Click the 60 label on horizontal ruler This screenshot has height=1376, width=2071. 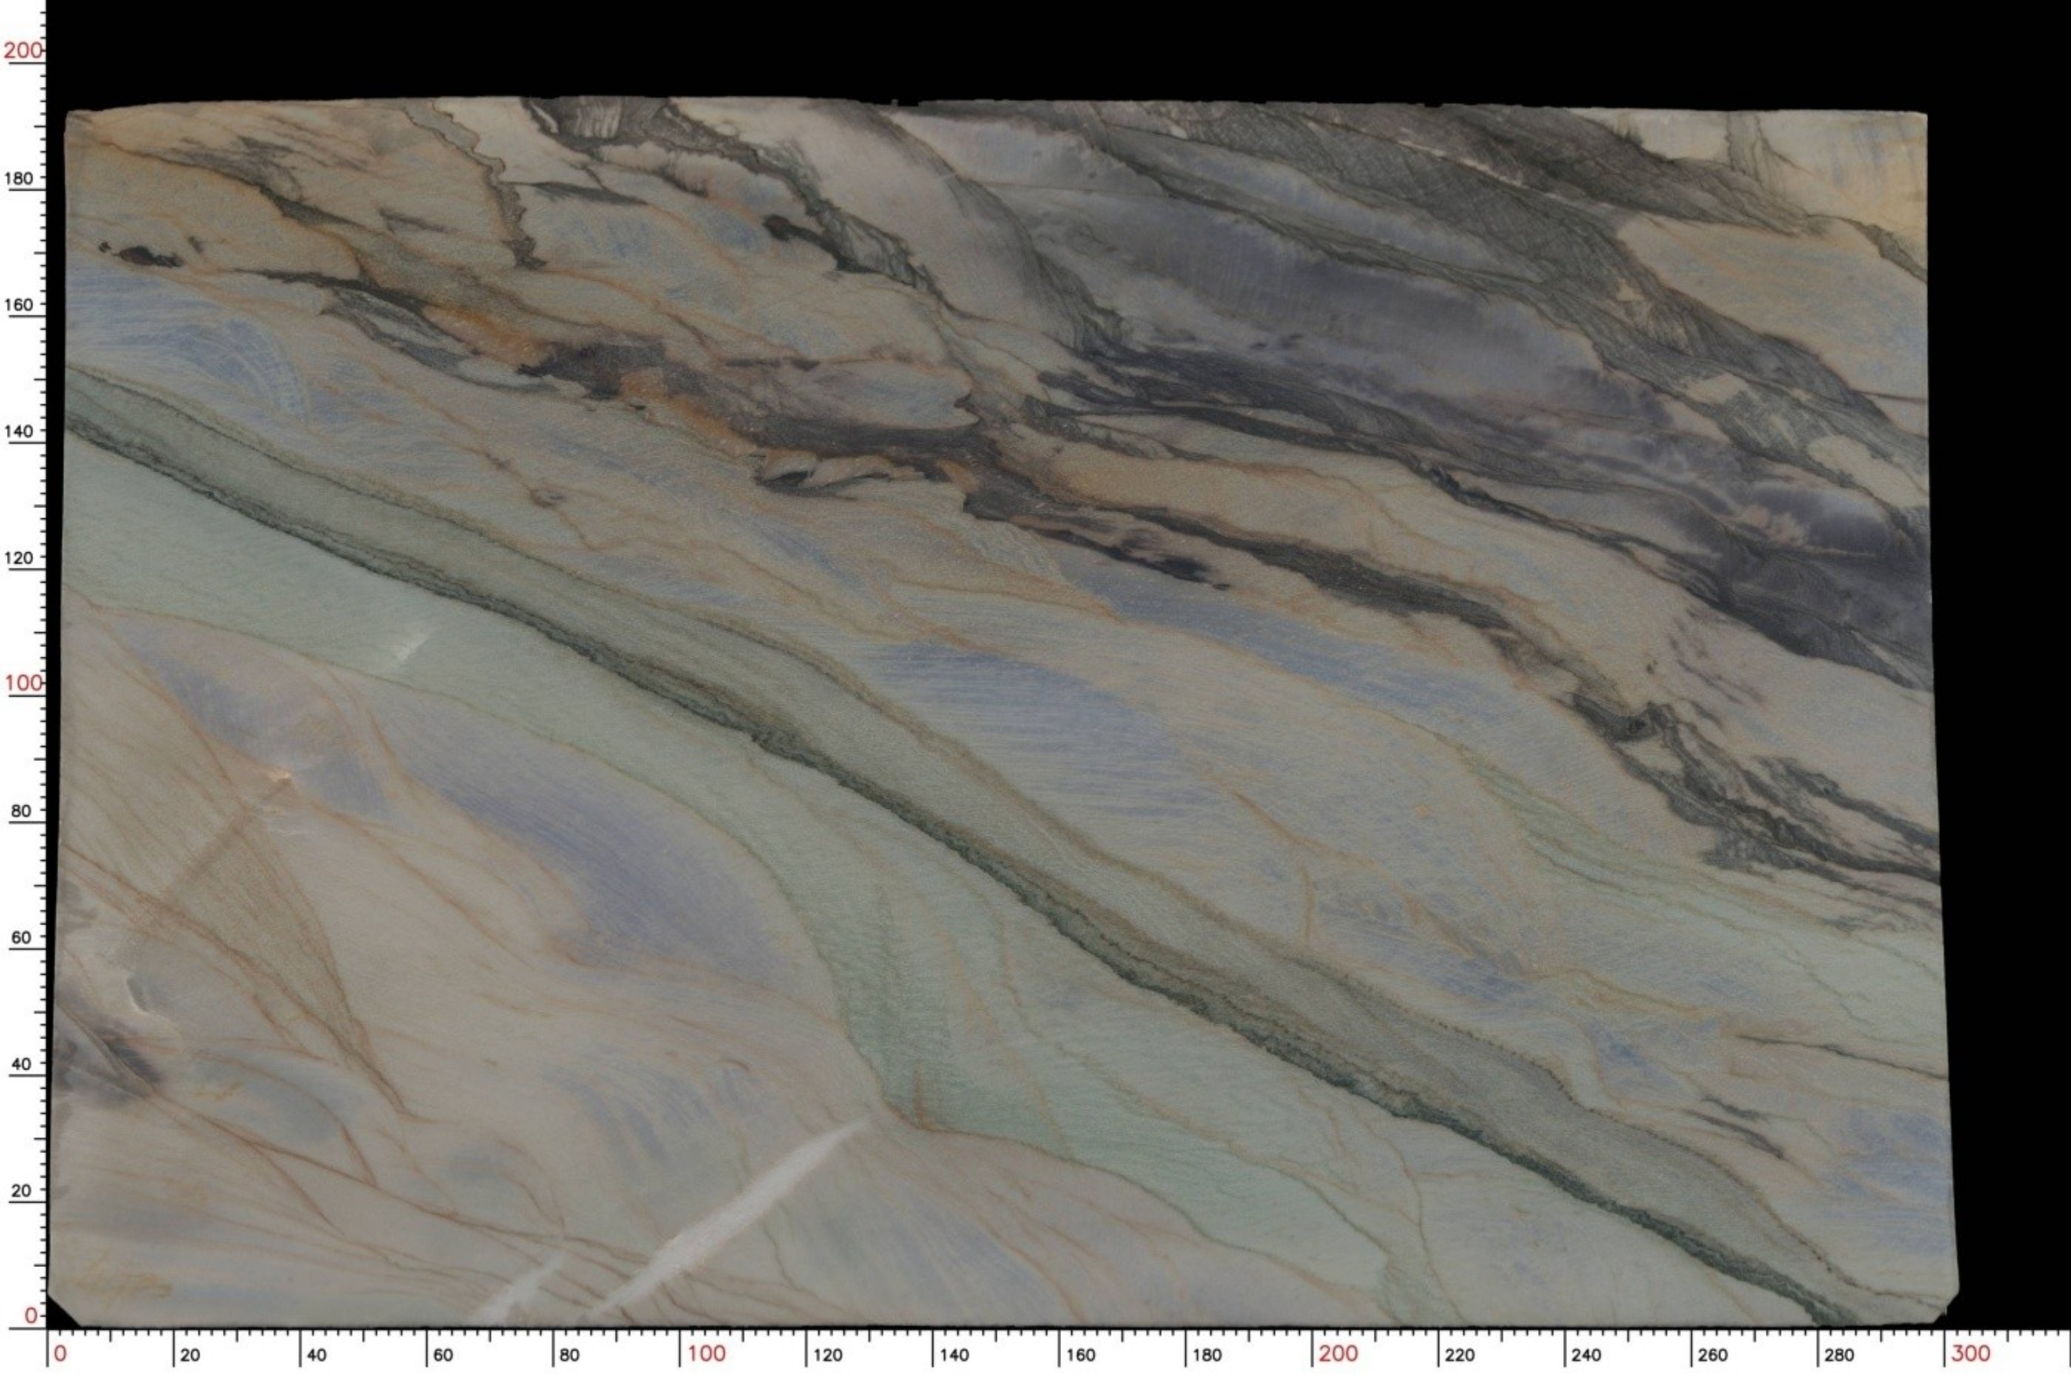pos(443,1355)
